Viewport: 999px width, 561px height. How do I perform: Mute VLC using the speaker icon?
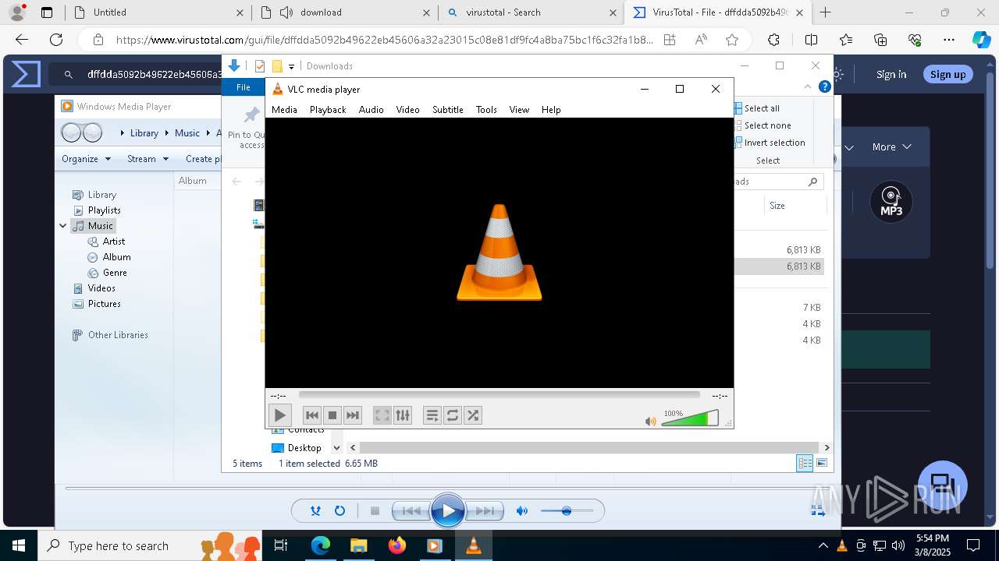click(650, 421)
